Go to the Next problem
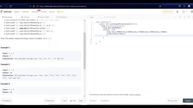The height and width of the screenshot is (108, 193). [x=82, y=101]
